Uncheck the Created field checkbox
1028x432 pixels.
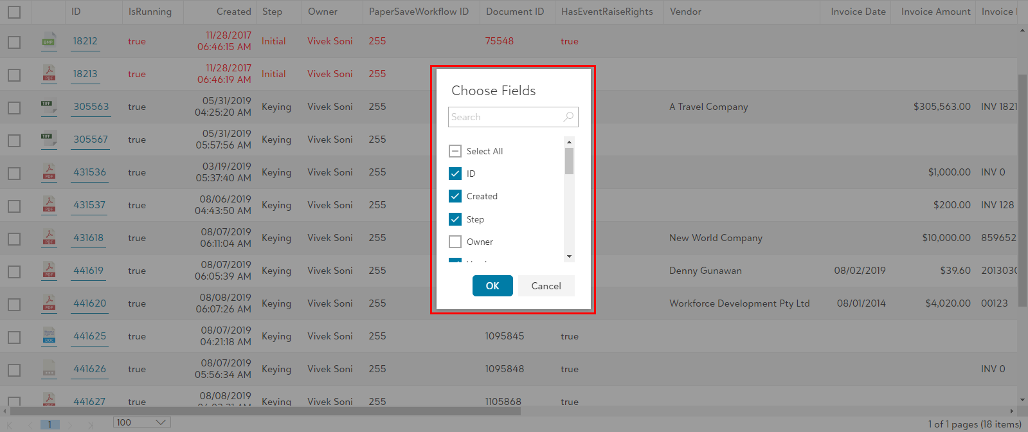point(455,196)
